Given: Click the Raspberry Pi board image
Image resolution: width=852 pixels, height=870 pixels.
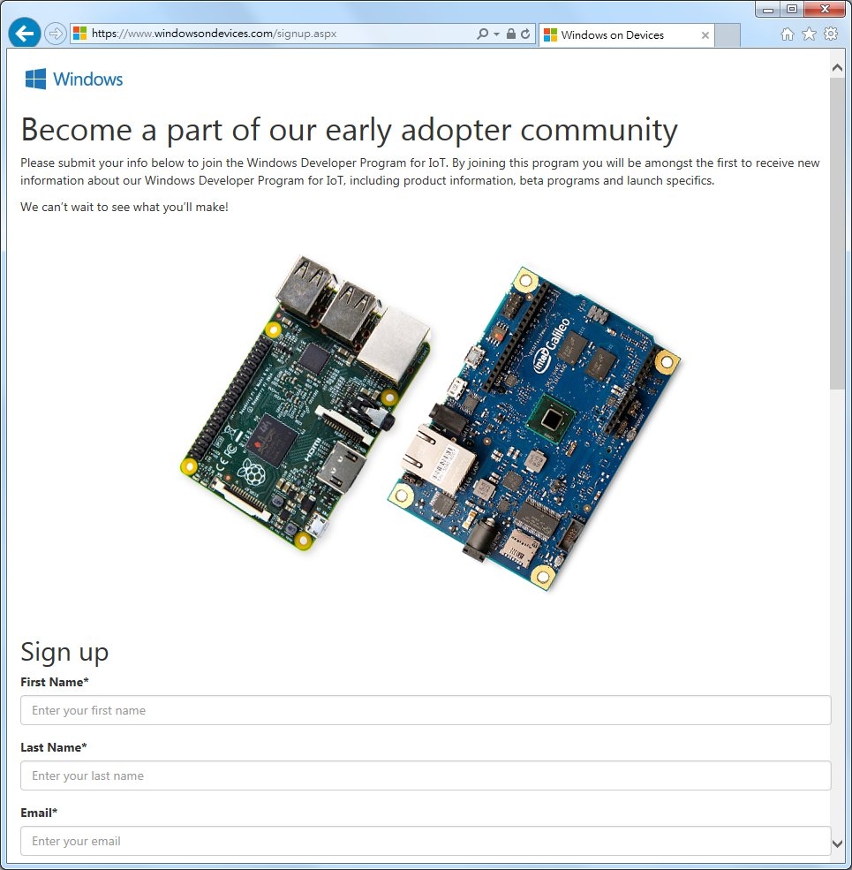Looking at the screenshot, I should click(305, 403).
